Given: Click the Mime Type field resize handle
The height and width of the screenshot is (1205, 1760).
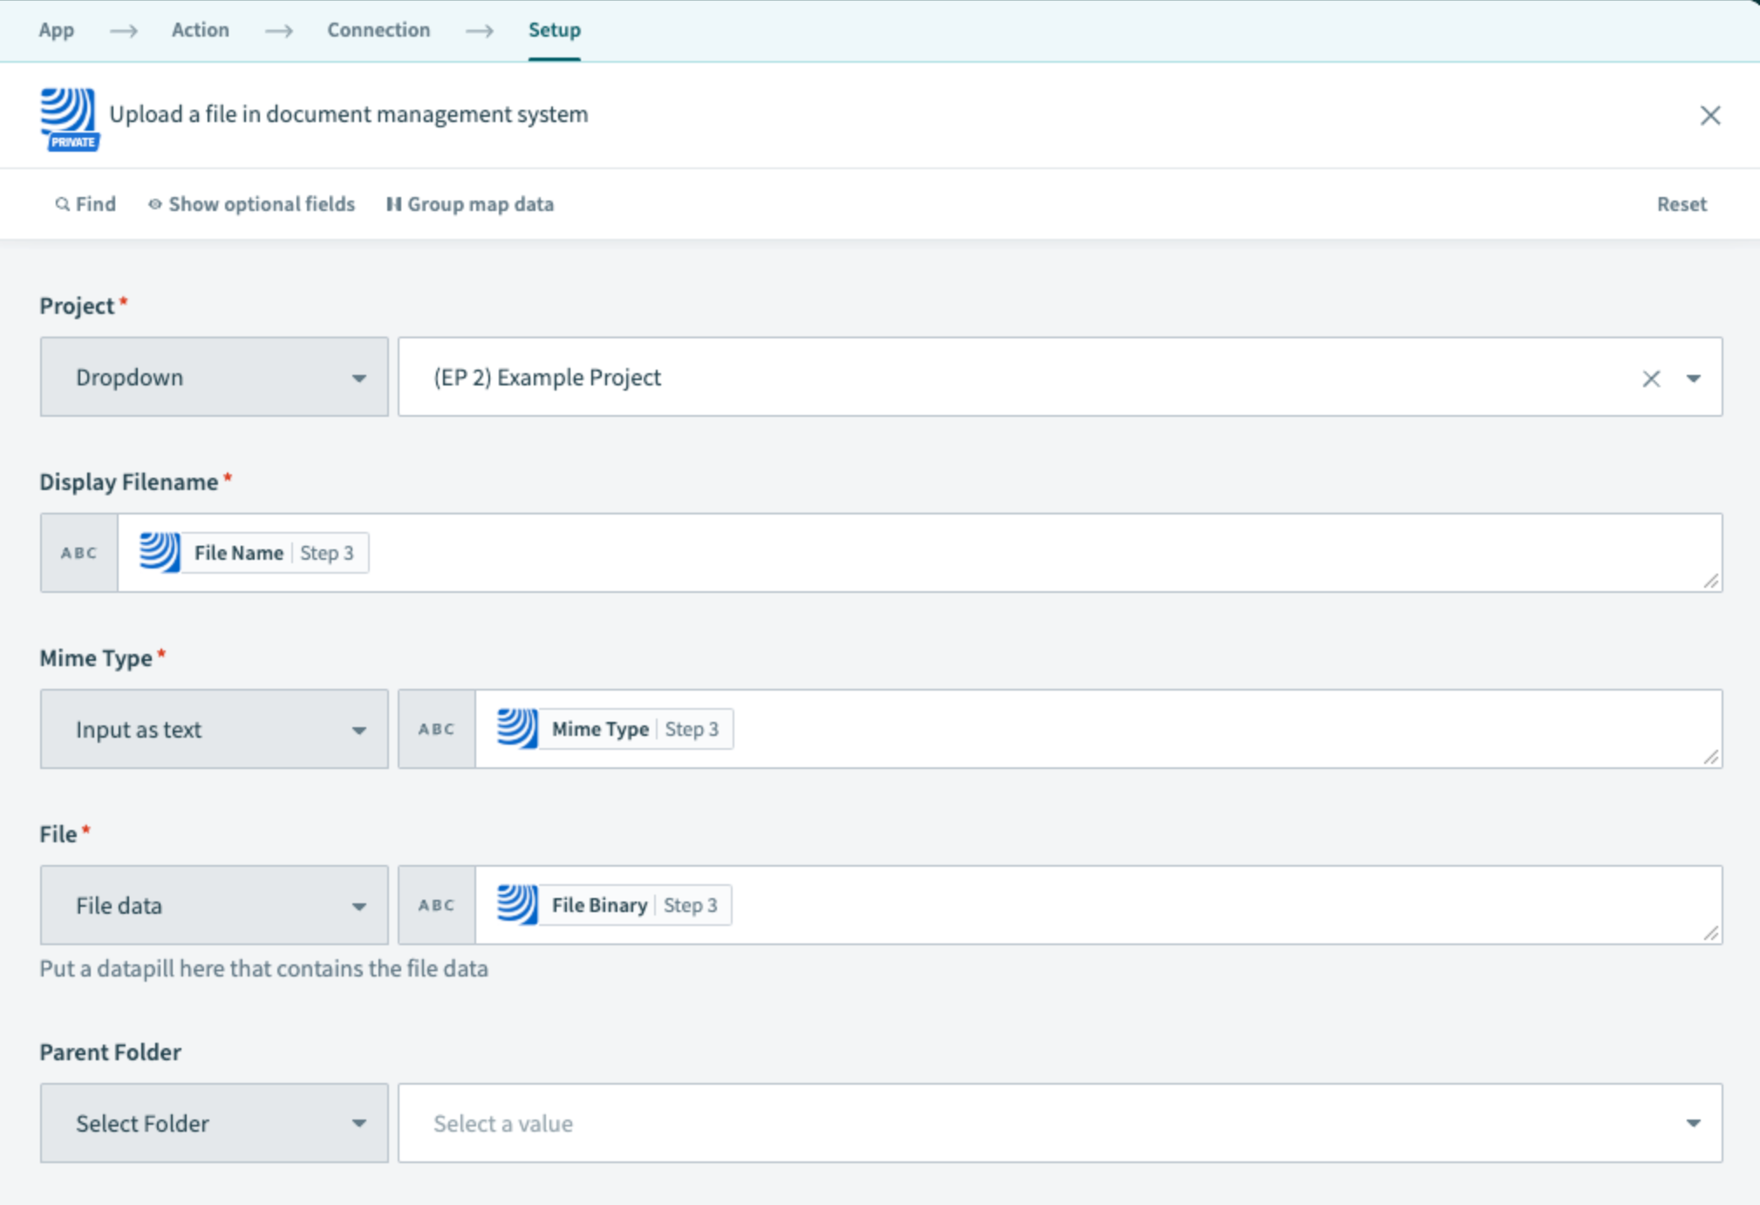Looking at the screenshot, I should coord(1710,757).
